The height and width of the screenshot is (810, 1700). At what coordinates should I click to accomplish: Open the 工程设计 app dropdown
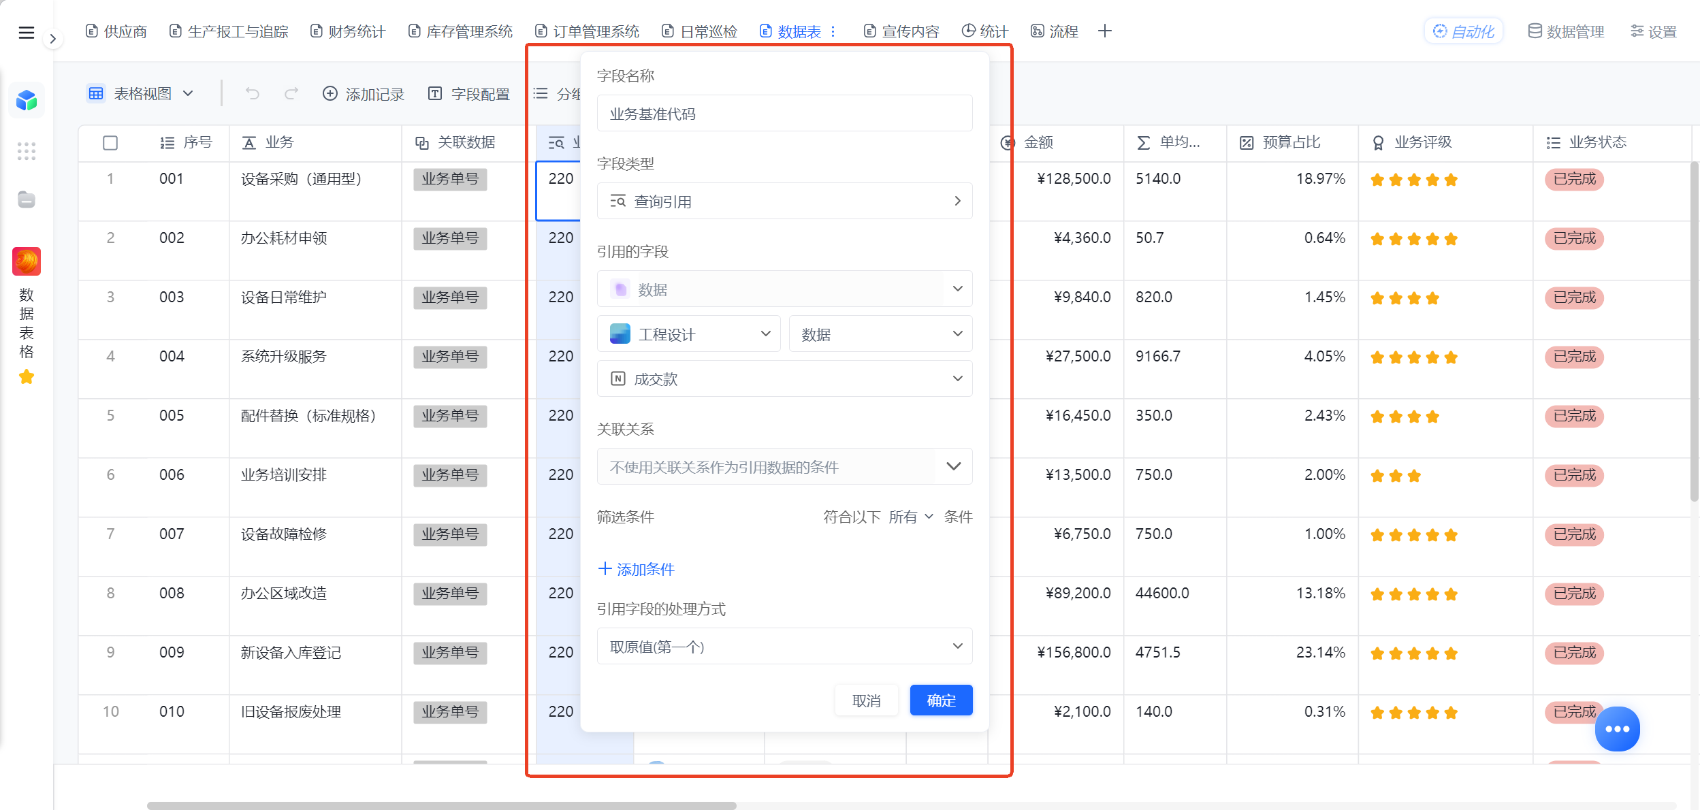688,334
